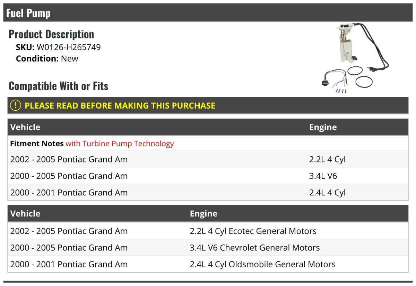The image size is (416, 286).
Task: Click the Product Description heading
Action: tap(51, 34)
